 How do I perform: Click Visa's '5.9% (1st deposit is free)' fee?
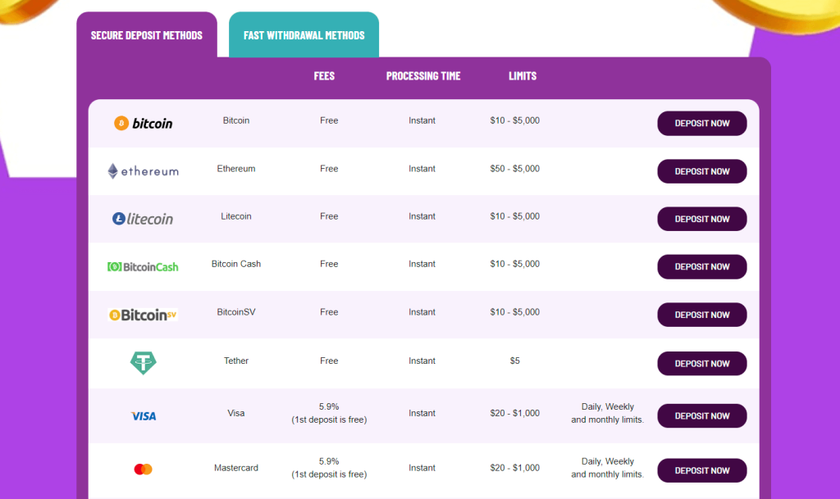click(329, 413)
